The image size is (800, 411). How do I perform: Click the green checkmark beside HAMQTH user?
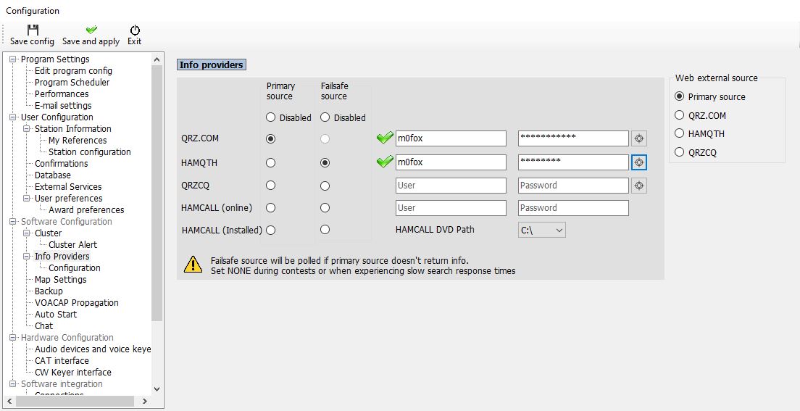pyautogui.click(x=385, y=162)
